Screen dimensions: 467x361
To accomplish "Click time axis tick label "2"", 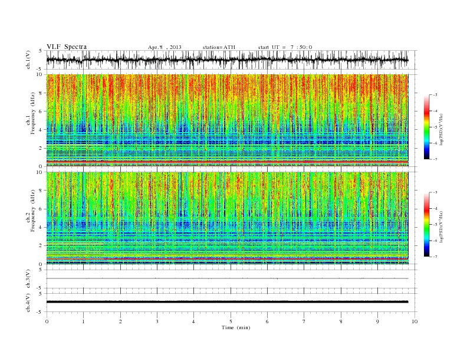I will [x=120, y=321].
